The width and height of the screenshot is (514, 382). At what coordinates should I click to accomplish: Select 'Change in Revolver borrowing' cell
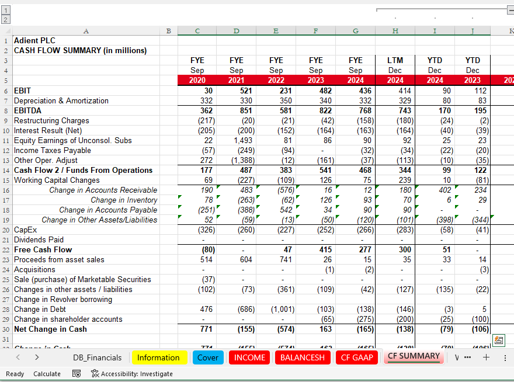coord(86,300)
